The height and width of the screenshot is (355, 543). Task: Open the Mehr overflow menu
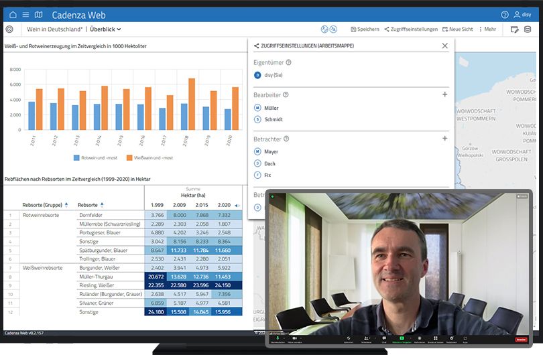tap(487, 29)
